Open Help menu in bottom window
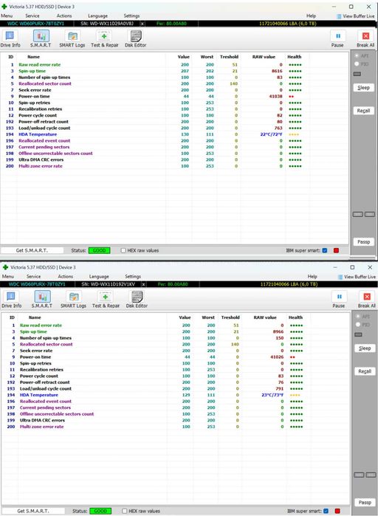378x516 pixels. (312, 276)
